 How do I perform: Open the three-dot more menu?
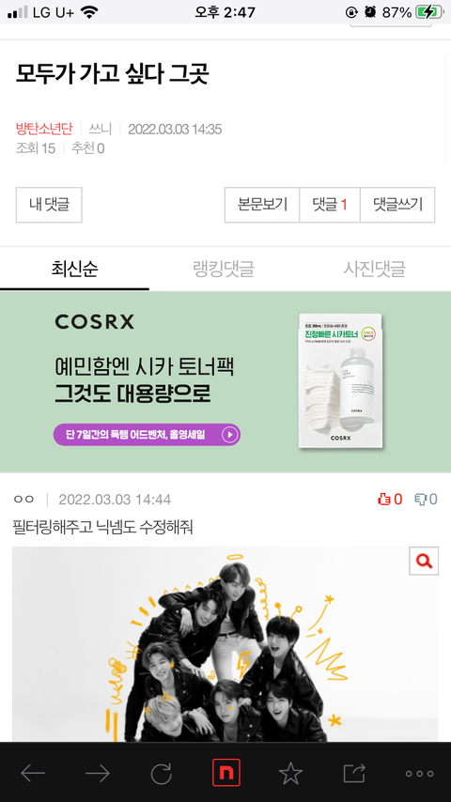tap(419, 774)
